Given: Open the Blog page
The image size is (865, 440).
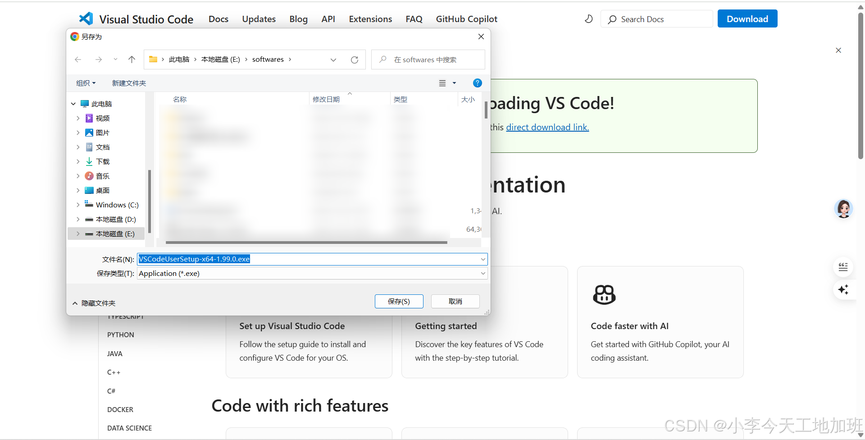Looking at the screenshot, I should click(298, 19).
